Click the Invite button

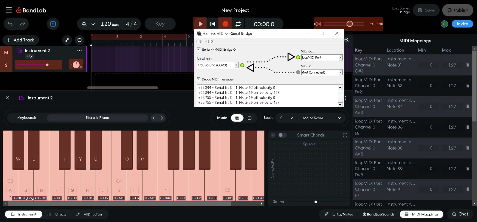tap(462, 24)
